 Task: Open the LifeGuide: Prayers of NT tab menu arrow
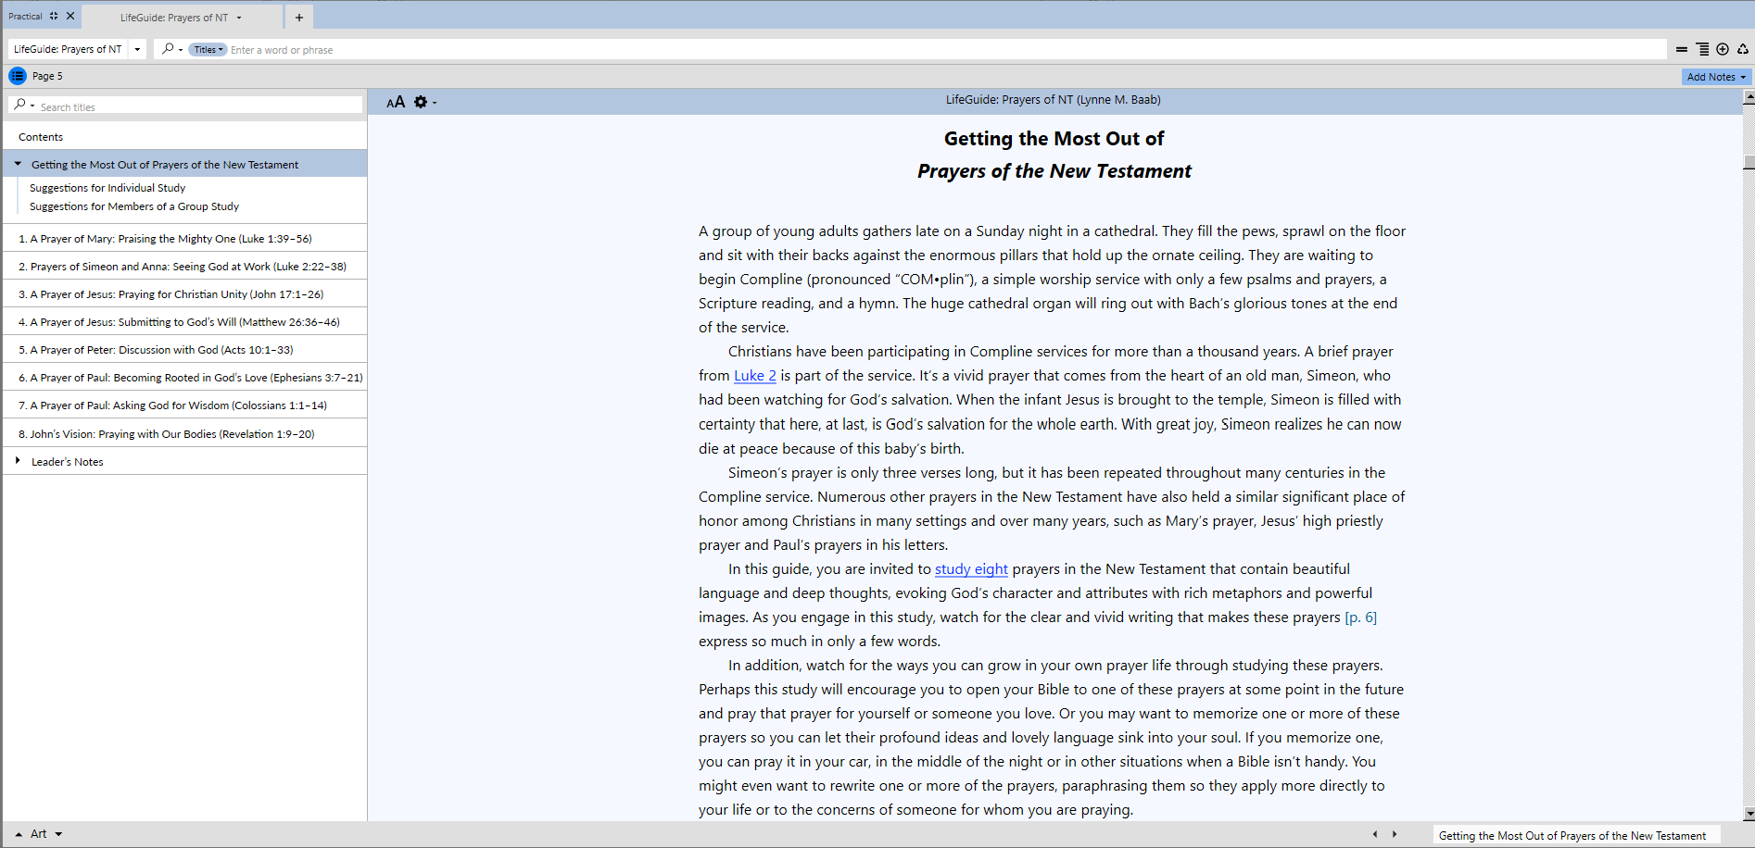pyautogui.click(x=239, y=18)
